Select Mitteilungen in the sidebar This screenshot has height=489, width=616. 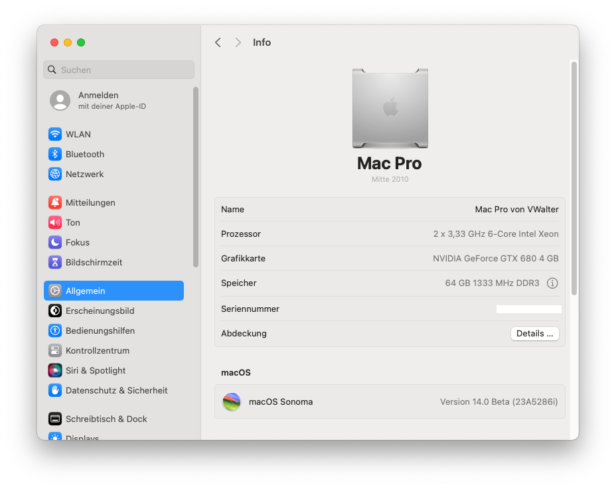[114, 202]
